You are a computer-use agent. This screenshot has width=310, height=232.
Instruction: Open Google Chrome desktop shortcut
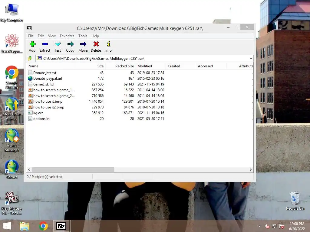[12, 77]
